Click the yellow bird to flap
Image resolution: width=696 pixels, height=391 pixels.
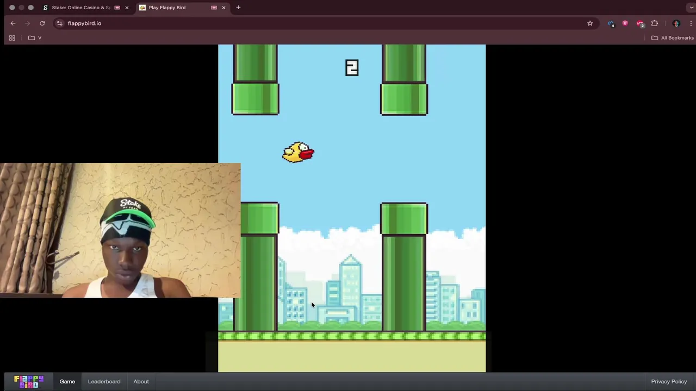[x=298, y=153]
